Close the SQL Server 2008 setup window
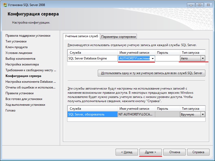Viewport: 215px width, 161px height. [208, 5]
